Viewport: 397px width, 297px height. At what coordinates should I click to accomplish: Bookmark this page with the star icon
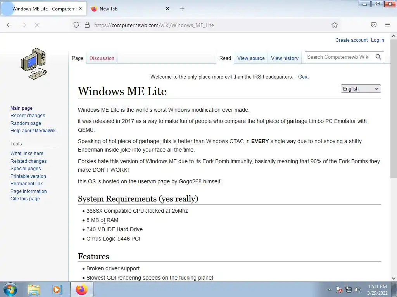(335, 25)
